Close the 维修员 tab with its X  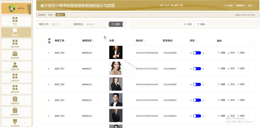(x=63, y=15)
